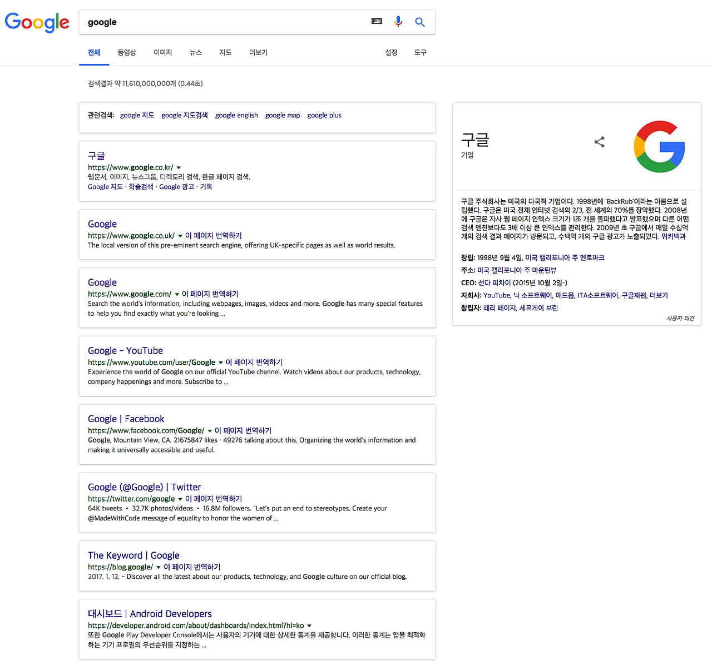
Task: Click the Google G logo in knowledge panel
Action: point(659,146)
